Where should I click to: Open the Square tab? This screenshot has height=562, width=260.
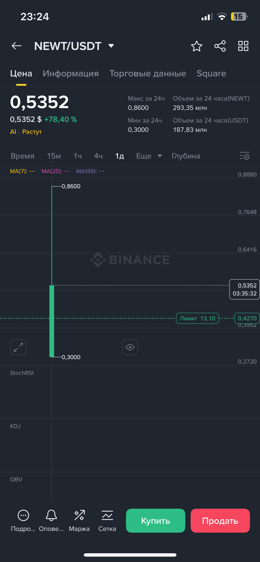[x=211, y=73]
